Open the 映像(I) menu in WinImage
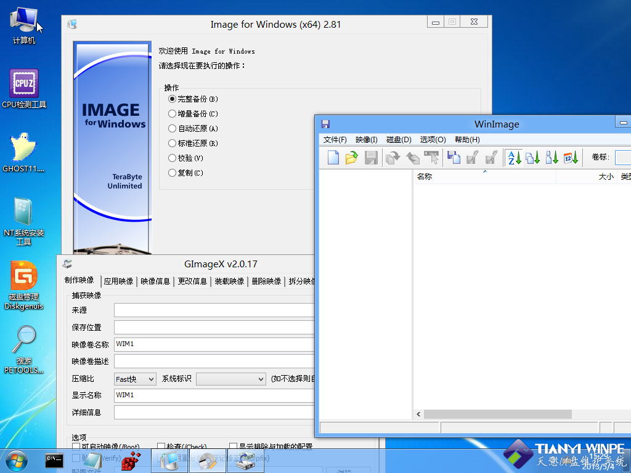 [x=366, y=140]
